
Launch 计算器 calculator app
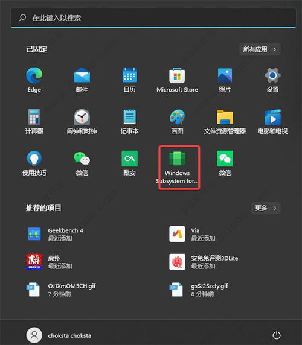34,122
